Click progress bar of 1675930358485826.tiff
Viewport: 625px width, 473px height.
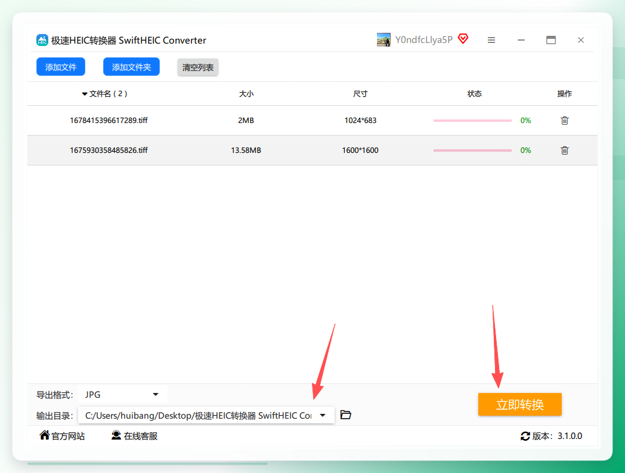(x=472, y=150)
